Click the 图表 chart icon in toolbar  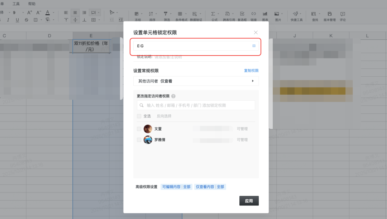265,14
